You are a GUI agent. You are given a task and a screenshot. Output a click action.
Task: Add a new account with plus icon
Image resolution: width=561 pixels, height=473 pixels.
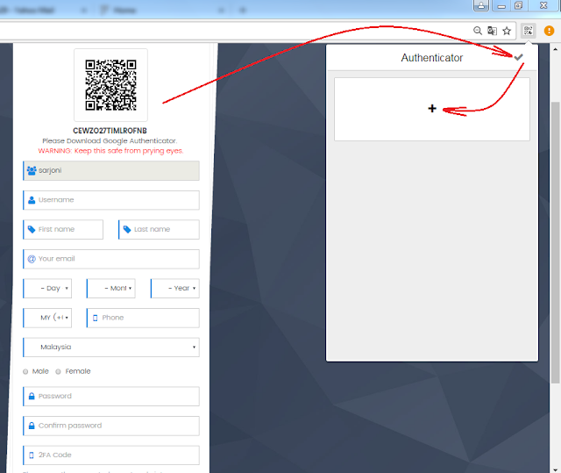click(432, 109)
